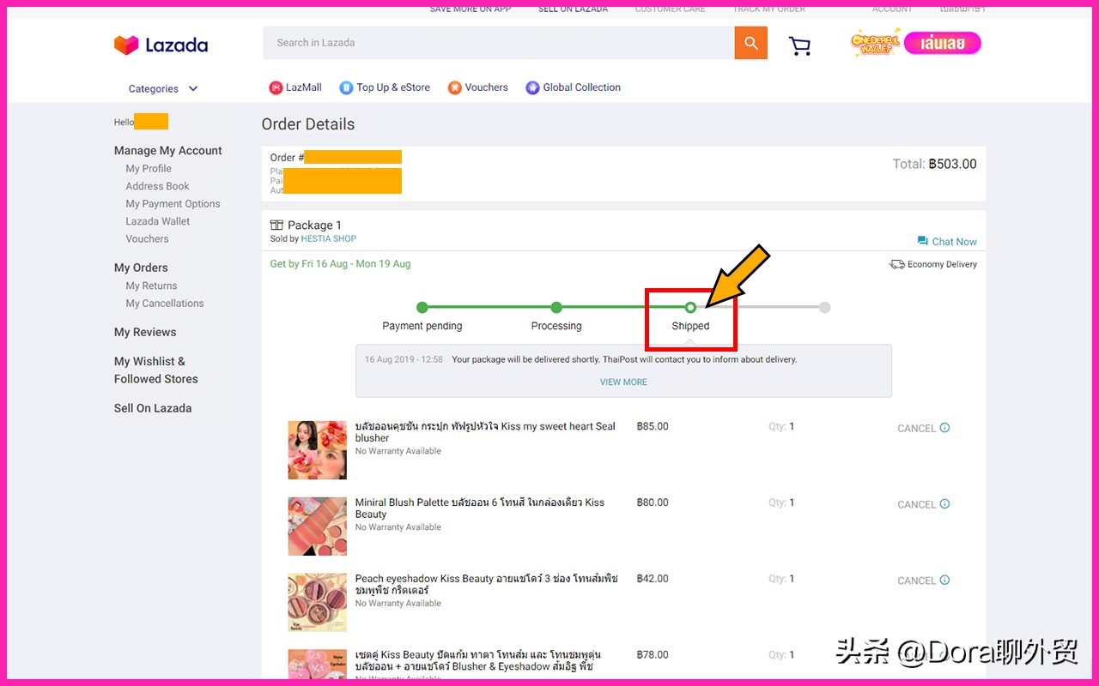Screen dimensions: 1099x686
Task: Open Global Collection page
Action: (573, 87)
